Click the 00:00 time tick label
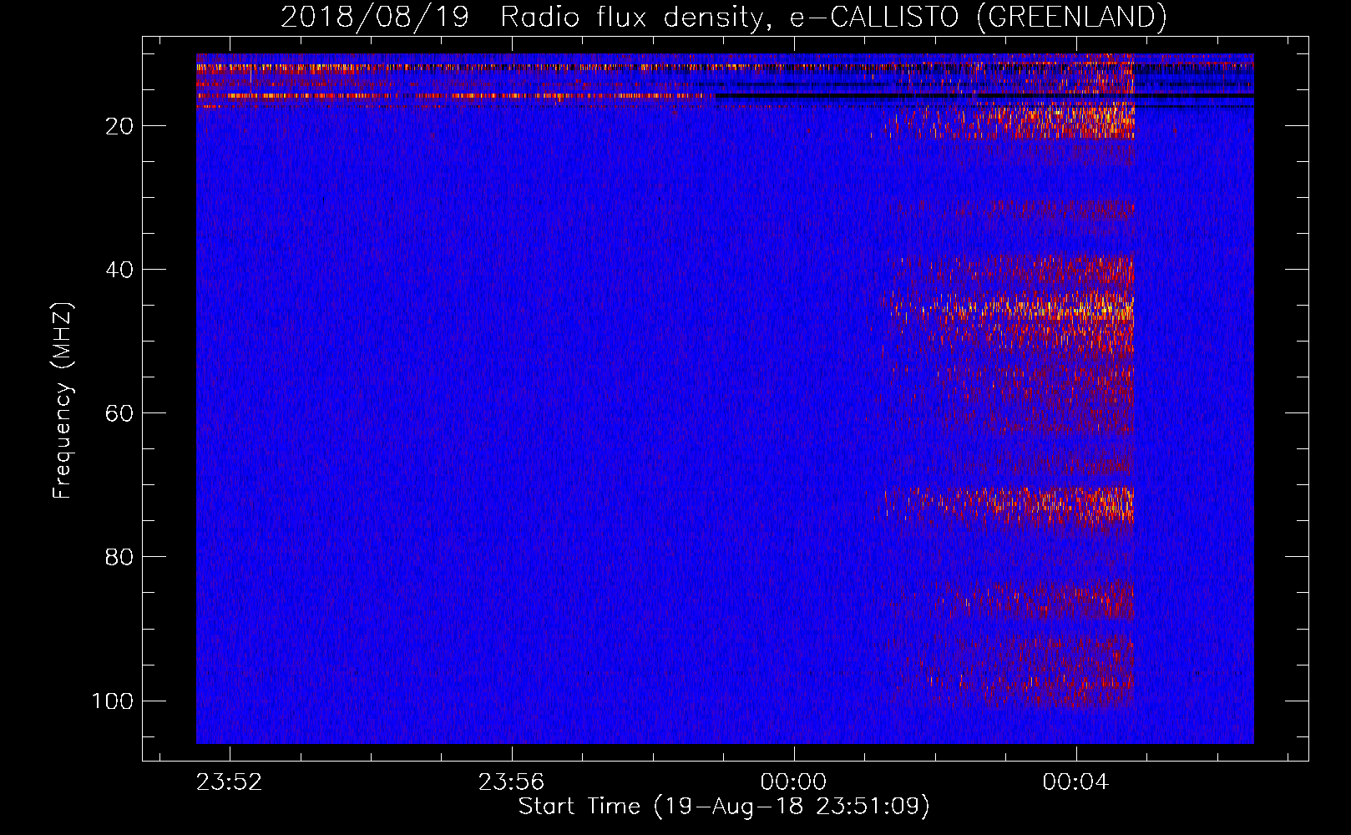Viewport: 1351px width, 835px height. click(x=794, y=782)
